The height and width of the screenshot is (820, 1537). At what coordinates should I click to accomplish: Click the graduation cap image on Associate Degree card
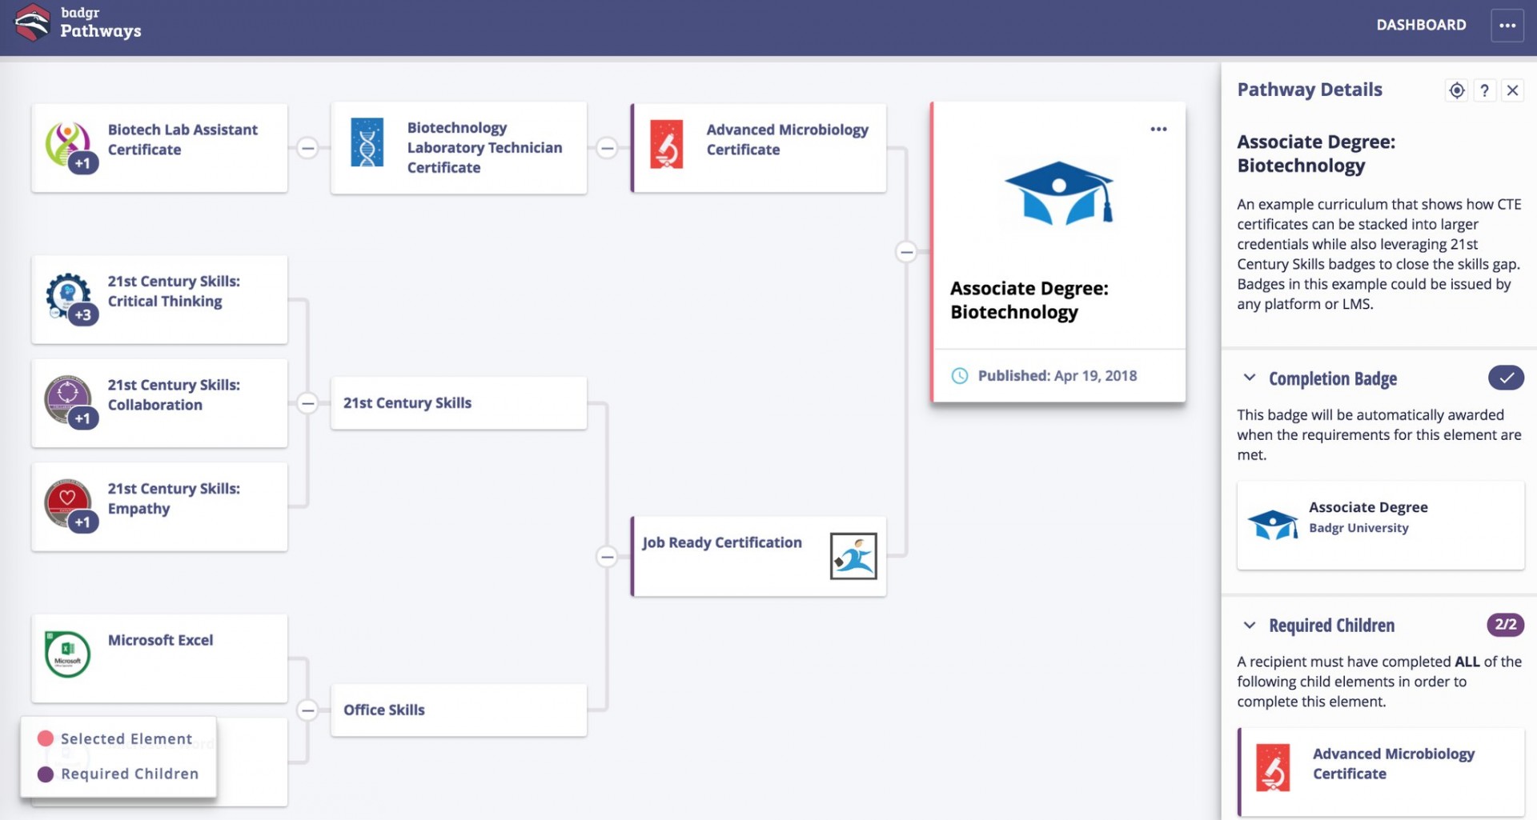1058,194
